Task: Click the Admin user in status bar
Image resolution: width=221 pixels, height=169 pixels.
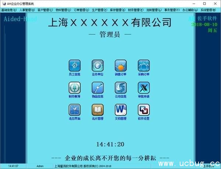Action: (x=40, y=166)
